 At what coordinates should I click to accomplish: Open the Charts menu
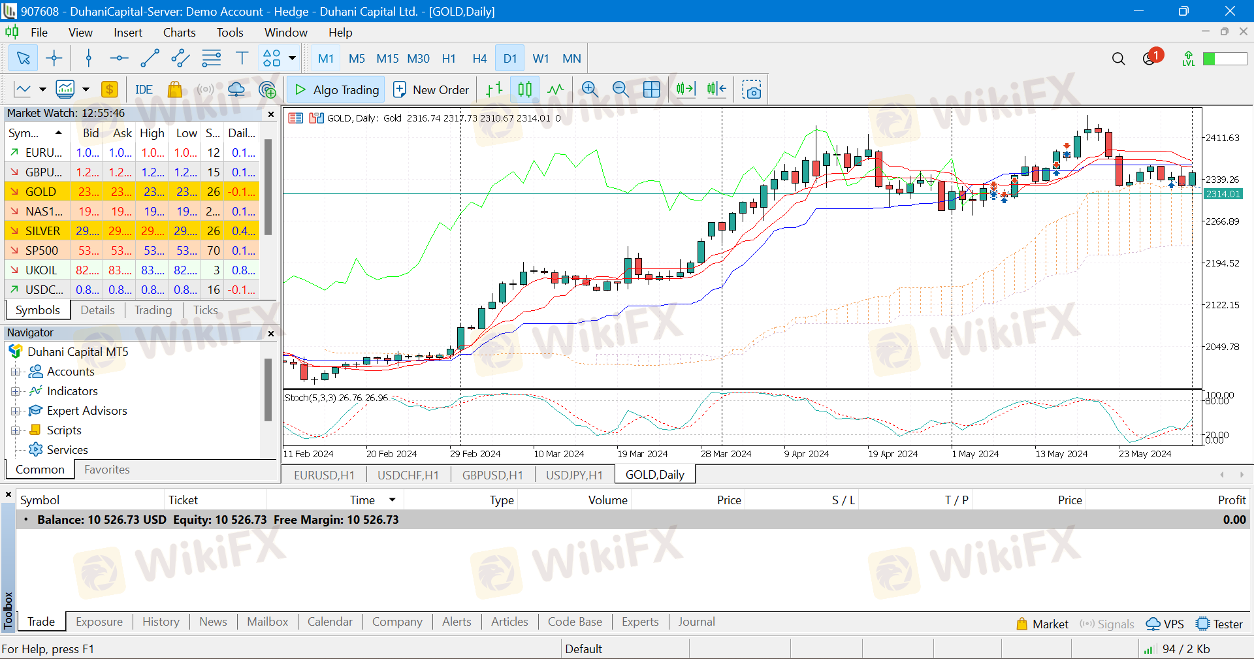(179, 33)
